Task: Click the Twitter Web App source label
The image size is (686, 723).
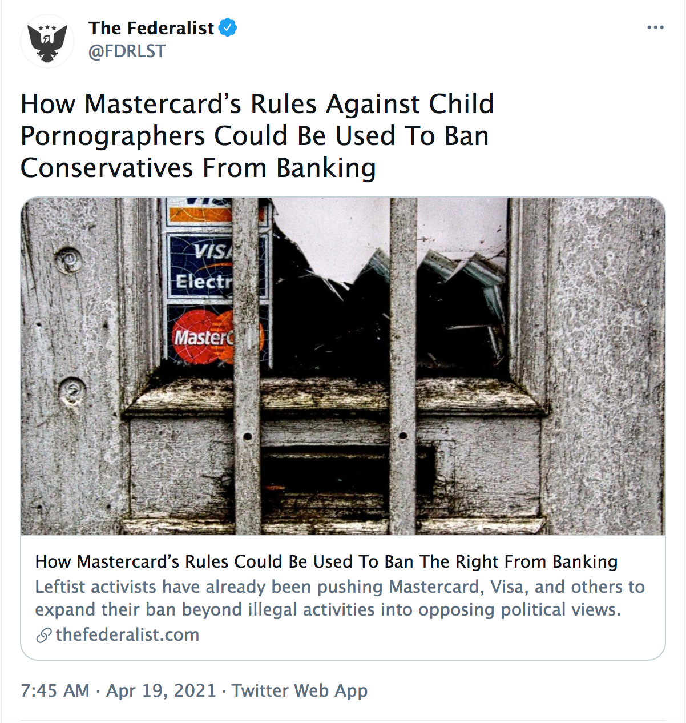Action: [x=300, y=690]
